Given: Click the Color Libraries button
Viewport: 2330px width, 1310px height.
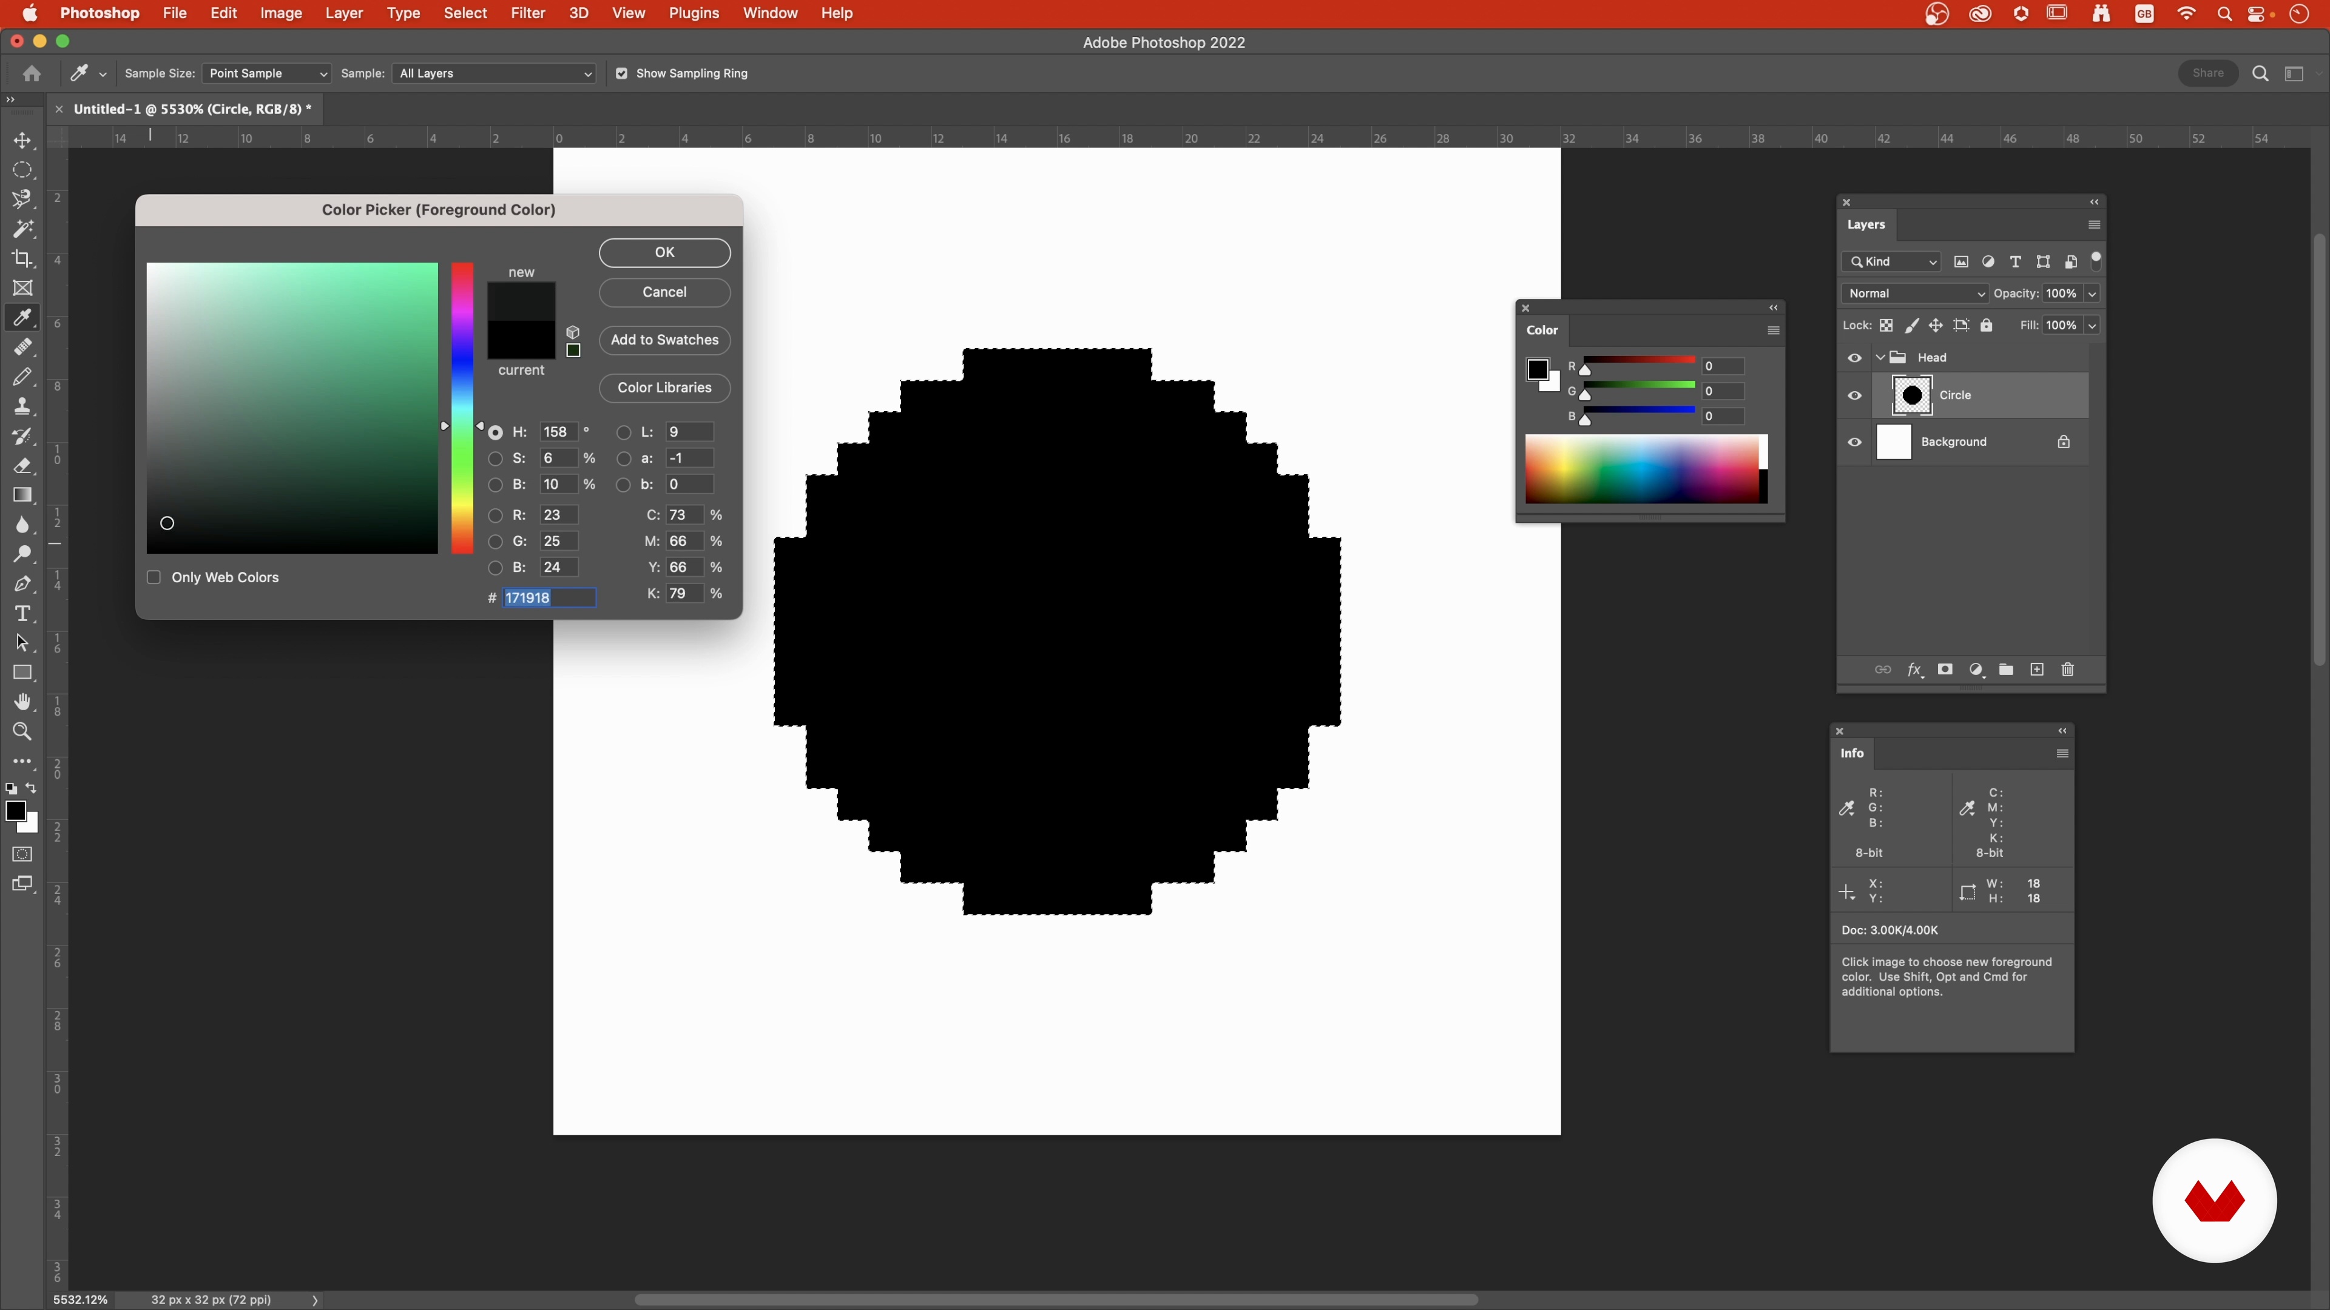Looking at the screenshot, I should [x=664, y=388].
